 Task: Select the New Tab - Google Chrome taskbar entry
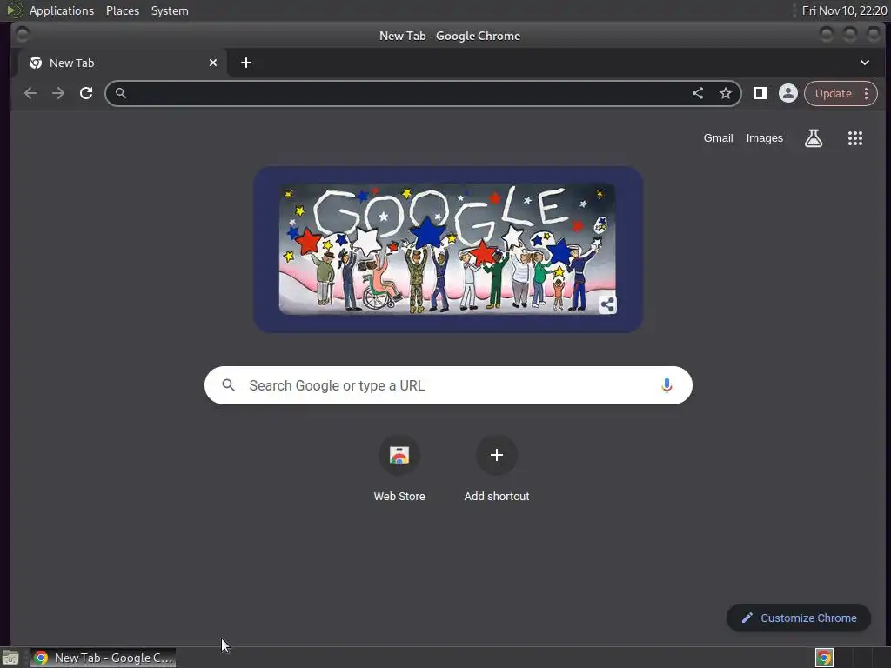[x=104, y=658]
